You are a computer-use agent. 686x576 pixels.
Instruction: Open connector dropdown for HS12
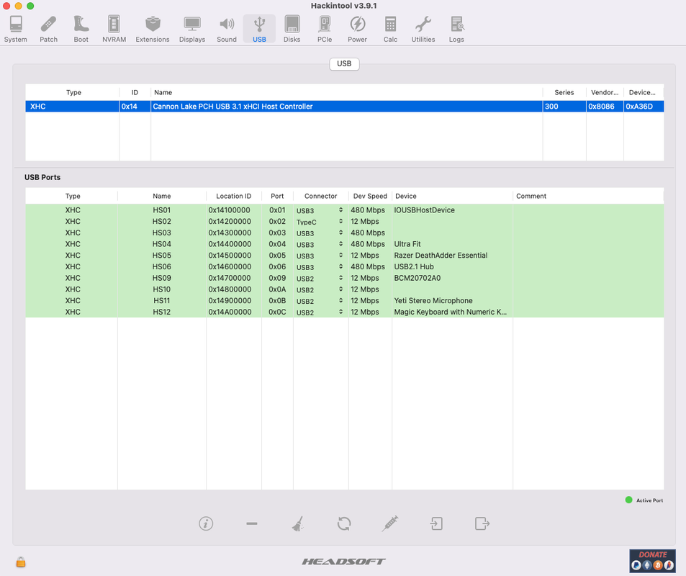click(320, 313)
